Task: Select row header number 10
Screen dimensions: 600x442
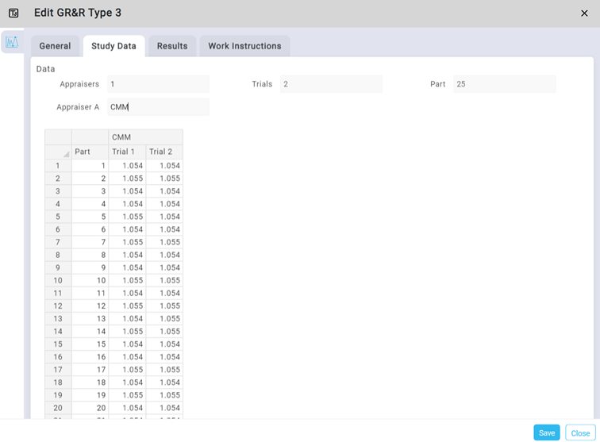Action: point(58,280)
